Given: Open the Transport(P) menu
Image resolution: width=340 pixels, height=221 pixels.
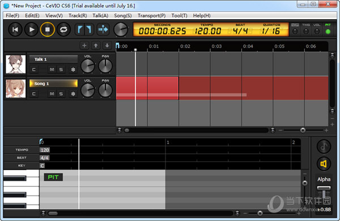Looking at the screenshot, I should (151, 16).
